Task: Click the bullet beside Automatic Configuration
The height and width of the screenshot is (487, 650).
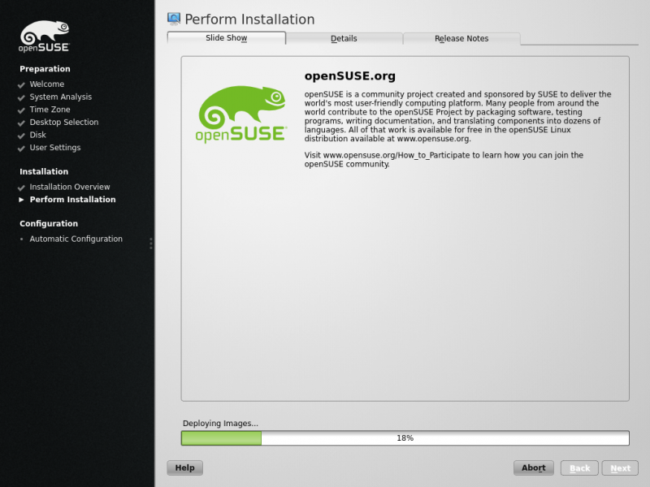Action: pyautogui.click(x=22, y=239)
